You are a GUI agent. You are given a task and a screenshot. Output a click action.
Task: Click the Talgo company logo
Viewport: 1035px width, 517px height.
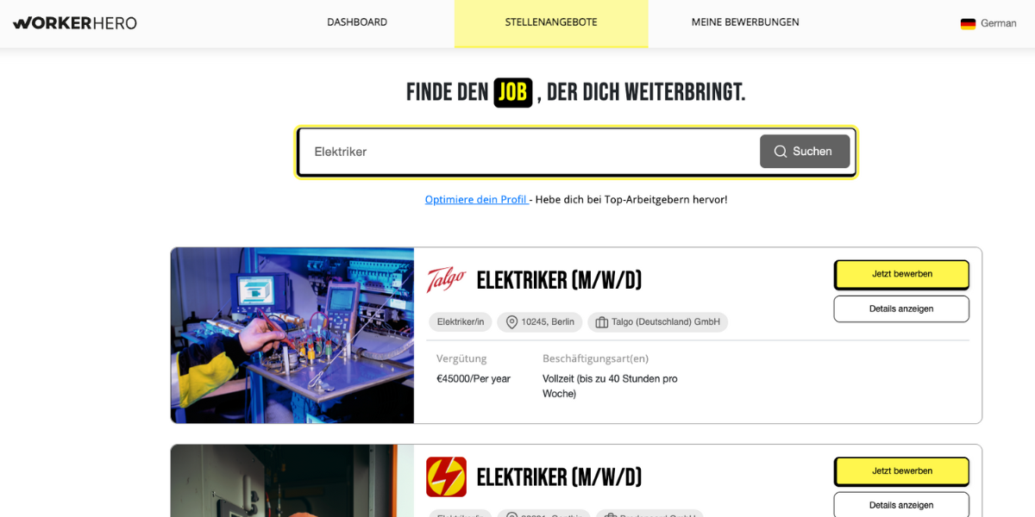click(x=446, y=280)
